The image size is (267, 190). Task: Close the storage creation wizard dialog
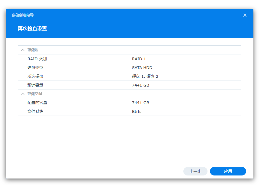click(245, 15)
